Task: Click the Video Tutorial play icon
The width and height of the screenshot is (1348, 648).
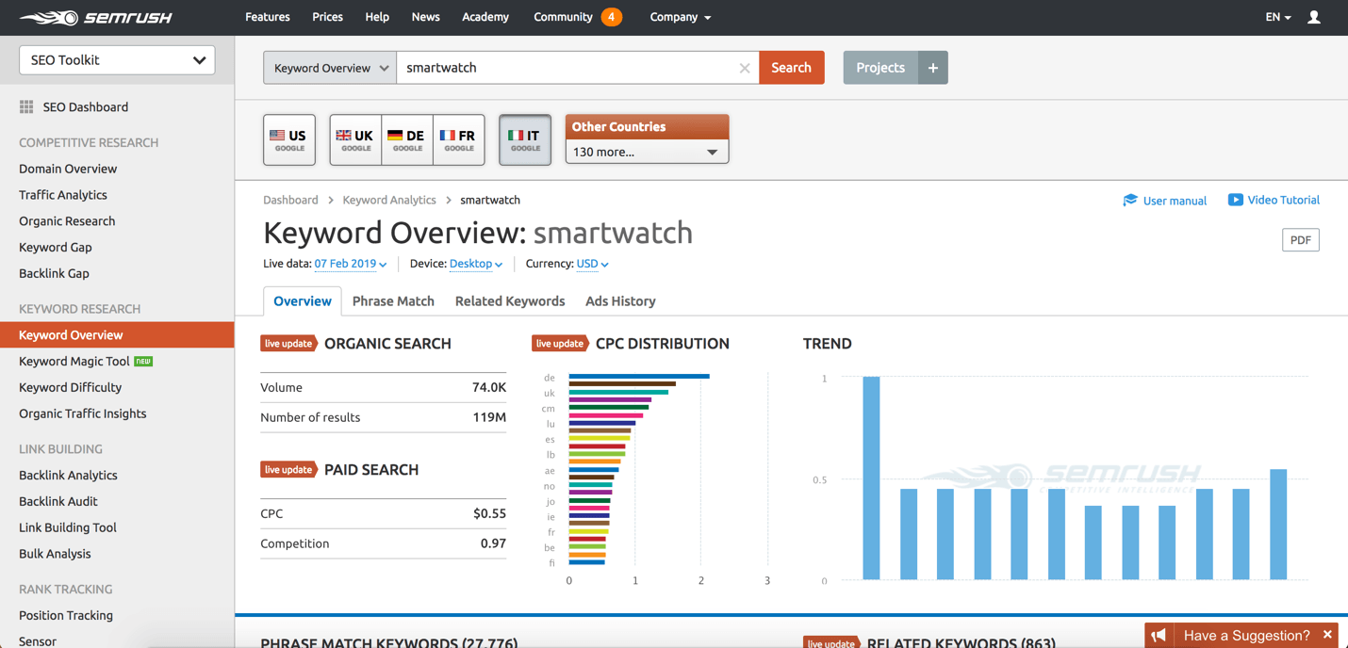Action: (1235, 200)
